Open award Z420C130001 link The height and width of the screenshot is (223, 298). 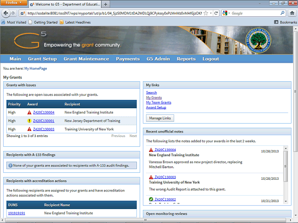[x=44, y=121]
